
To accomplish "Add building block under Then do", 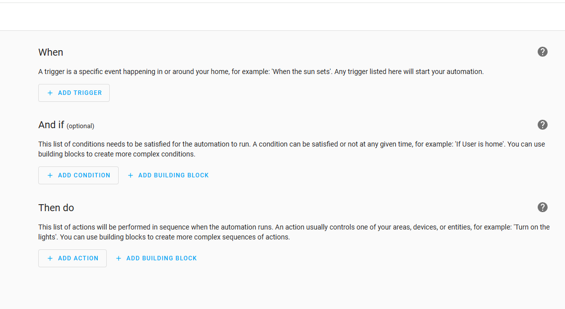I will click(x=156, y=258).
